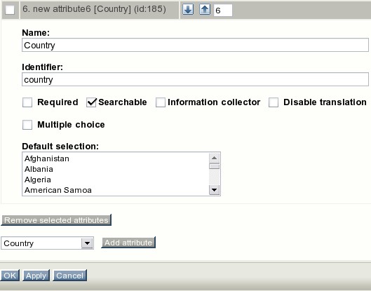
Task: Click the Apply button
Action: (36, 276)
